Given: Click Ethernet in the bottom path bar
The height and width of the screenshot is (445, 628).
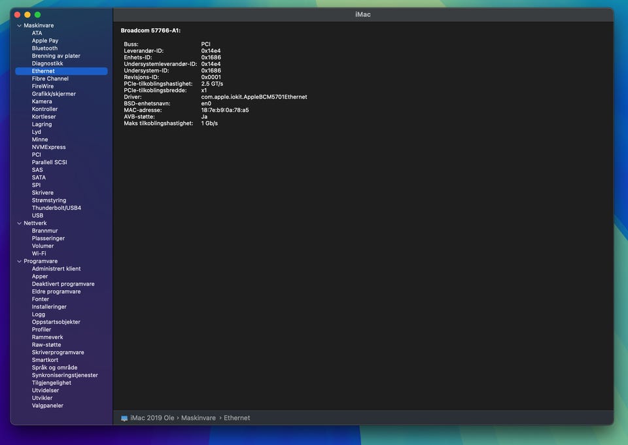Looking at the screenshot, I should 237,418.
